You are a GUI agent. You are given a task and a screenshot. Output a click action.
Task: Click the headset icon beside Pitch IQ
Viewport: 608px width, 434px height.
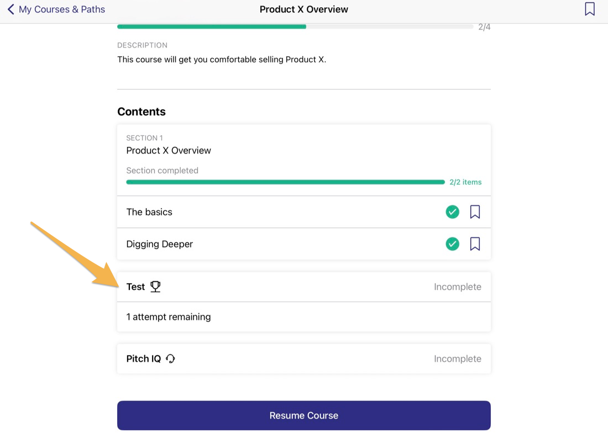(x=170, y=359)
